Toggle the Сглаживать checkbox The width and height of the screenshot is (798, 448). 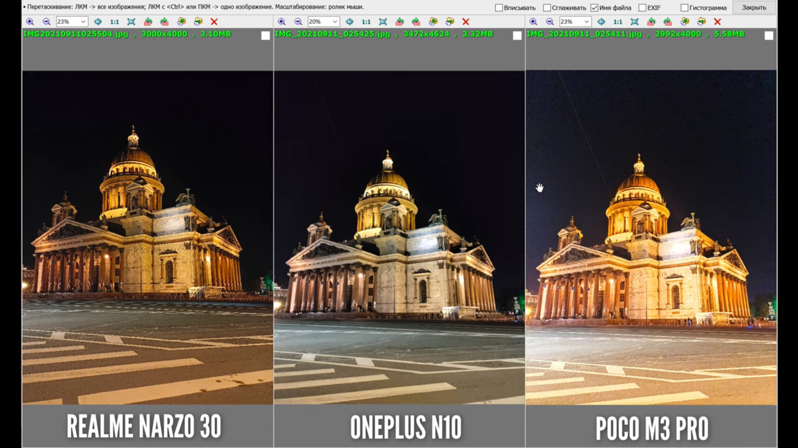point(547,8)
